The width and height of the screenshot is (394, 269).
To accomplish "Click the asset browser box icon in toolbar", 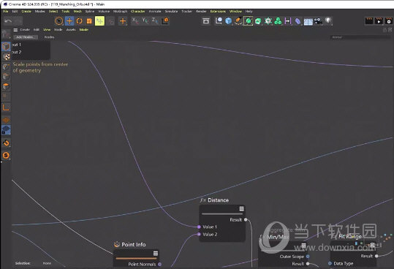I will (x=206, y=21).
